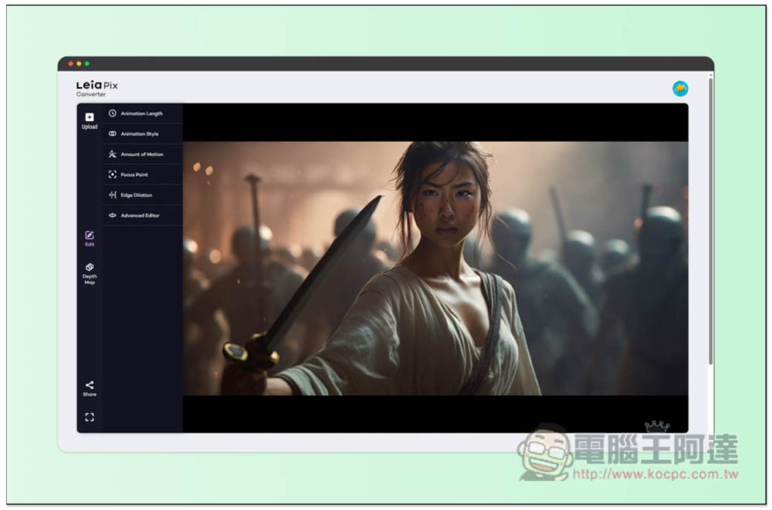Click the Focus Point icon
Screen dimensions: 772x510
pyautogui.click(x=112, y=175)
